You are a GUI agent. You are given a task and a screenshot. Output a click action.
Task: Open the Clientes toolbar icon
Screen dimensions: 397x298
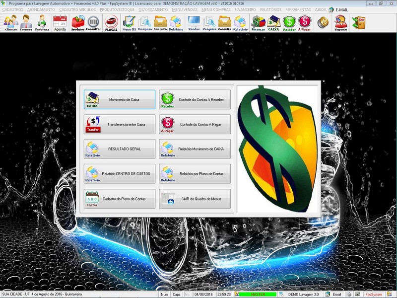click(11, 22)
